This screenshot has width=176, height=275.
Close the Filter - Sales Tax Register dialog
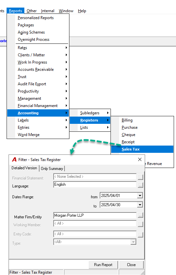point(140,159)
